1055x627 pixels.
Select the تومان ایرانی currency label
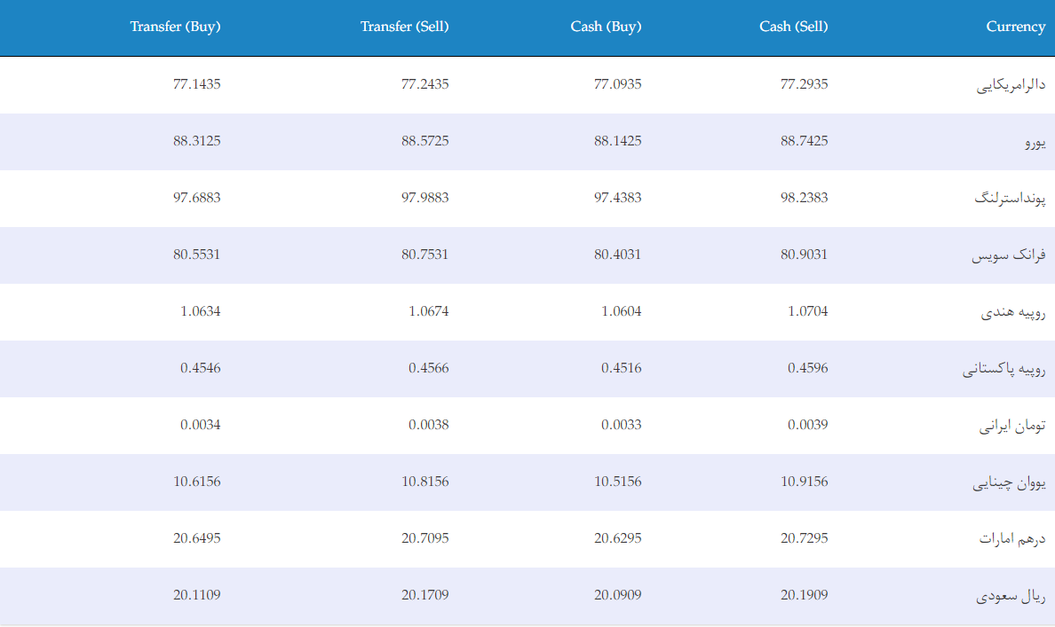(1012, 426)
